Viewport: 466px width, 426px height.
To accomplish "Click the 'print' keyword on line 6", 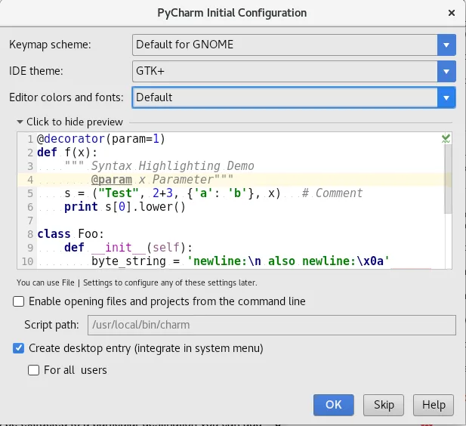I will coord(81,207).
